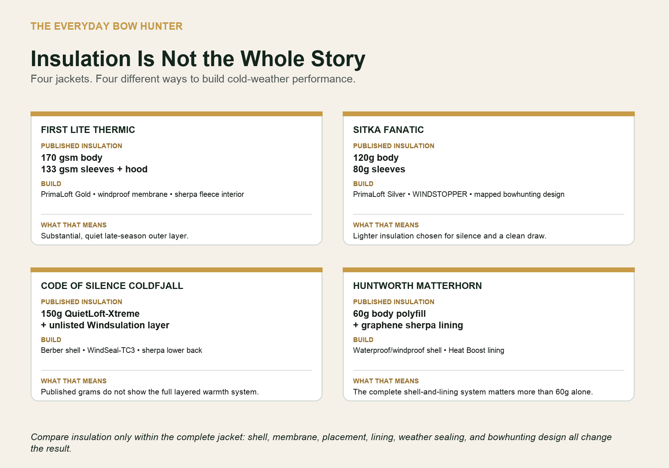Select the 'BUILD' label in Sitka Fanatic card
The image size is (669, 468).
pos(363,184)
